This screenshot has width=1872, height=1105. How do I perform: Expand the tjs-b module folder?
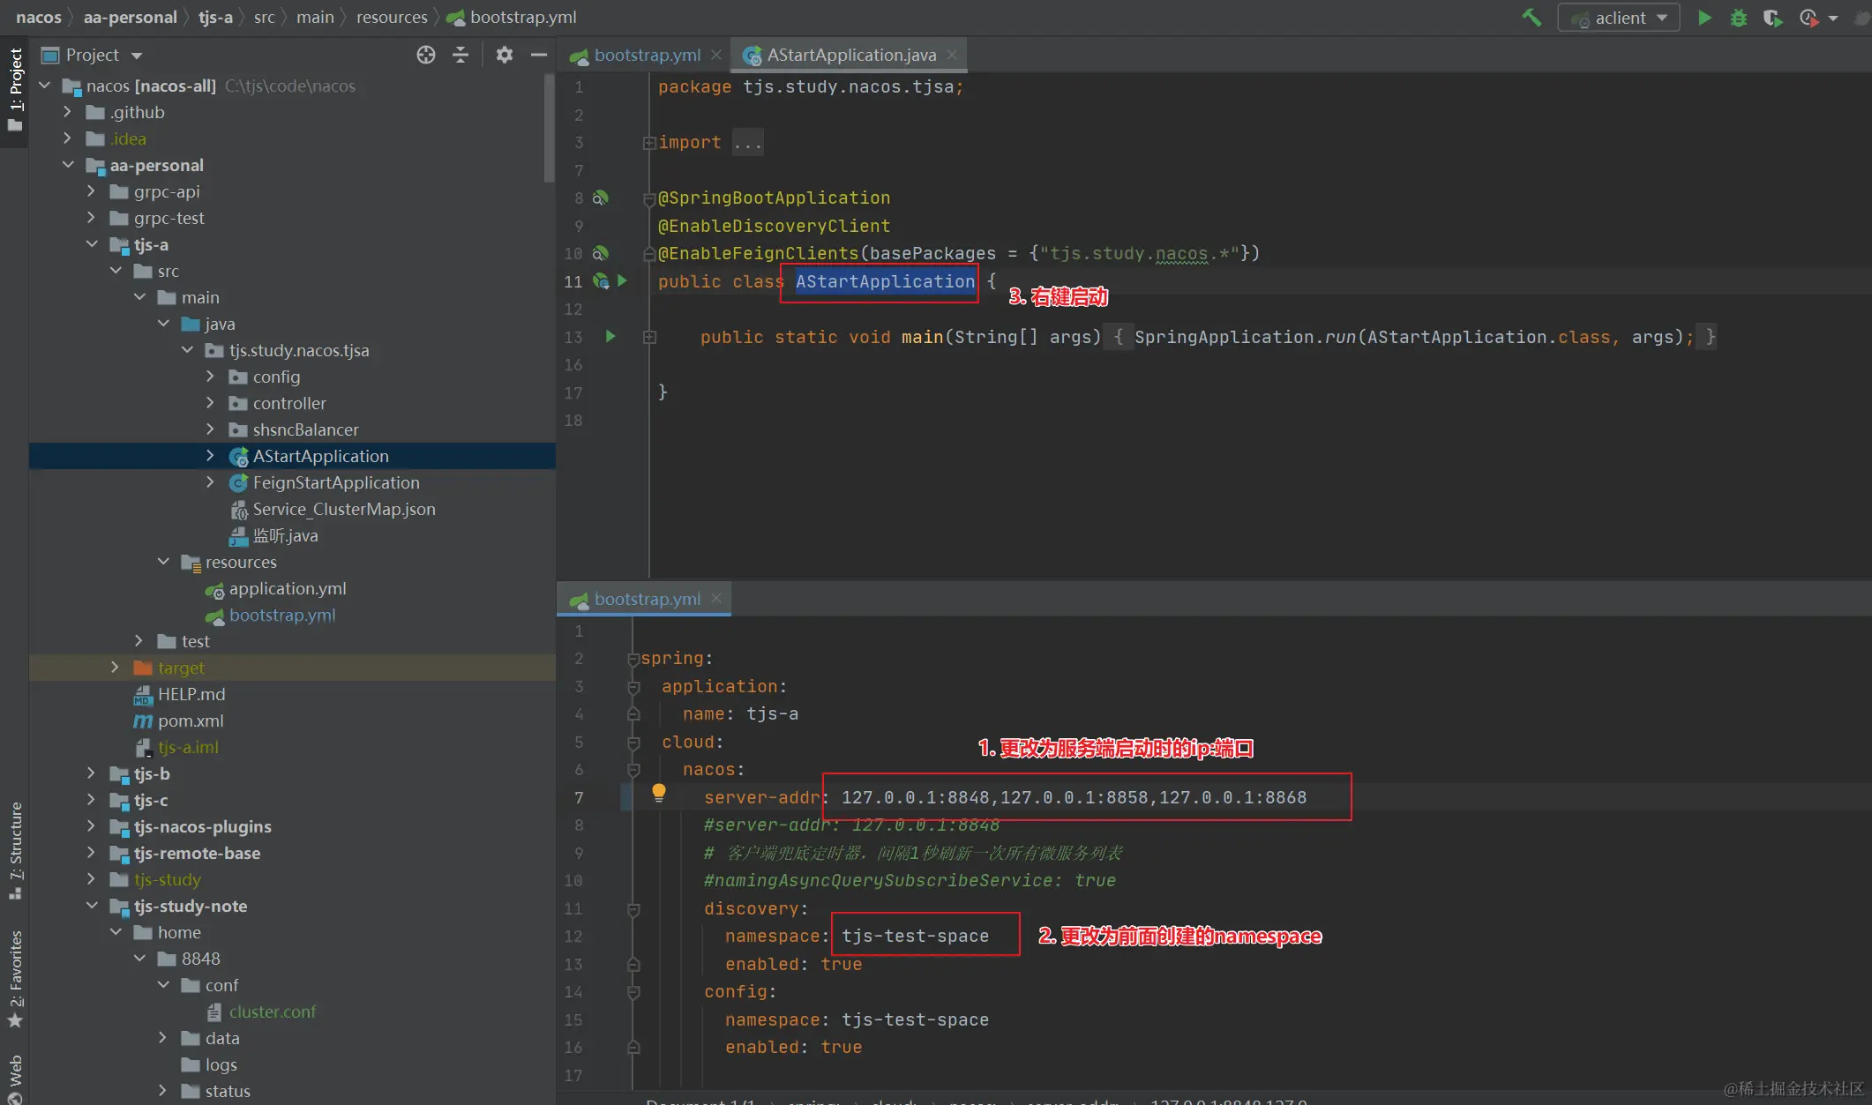tap(91, 773)
